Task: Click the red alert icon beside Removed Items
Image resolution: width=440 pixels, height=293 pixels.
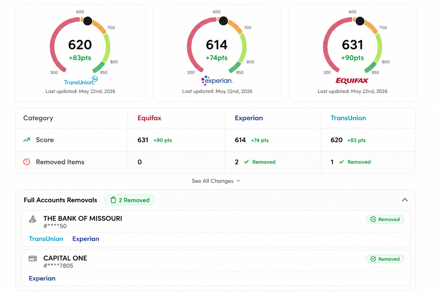Action: pos(27,162)
